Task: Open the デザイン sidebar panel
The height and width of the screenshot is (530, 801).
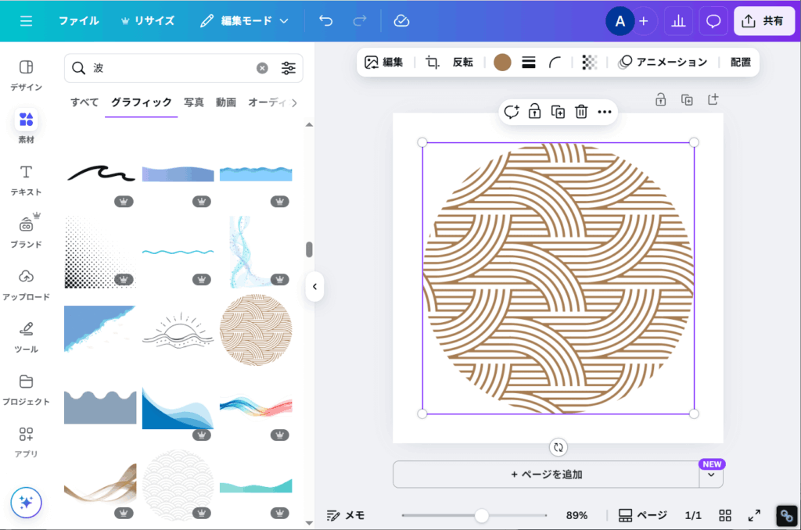Action: coord(26,75)
